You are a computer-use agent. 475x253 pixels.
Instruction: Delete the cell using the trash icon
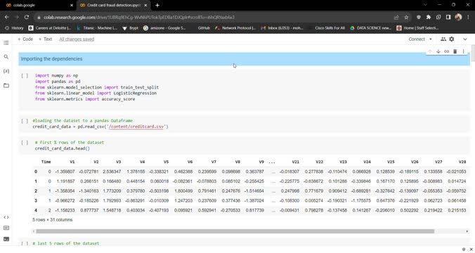pyautogui.click(x=455, y=51)
